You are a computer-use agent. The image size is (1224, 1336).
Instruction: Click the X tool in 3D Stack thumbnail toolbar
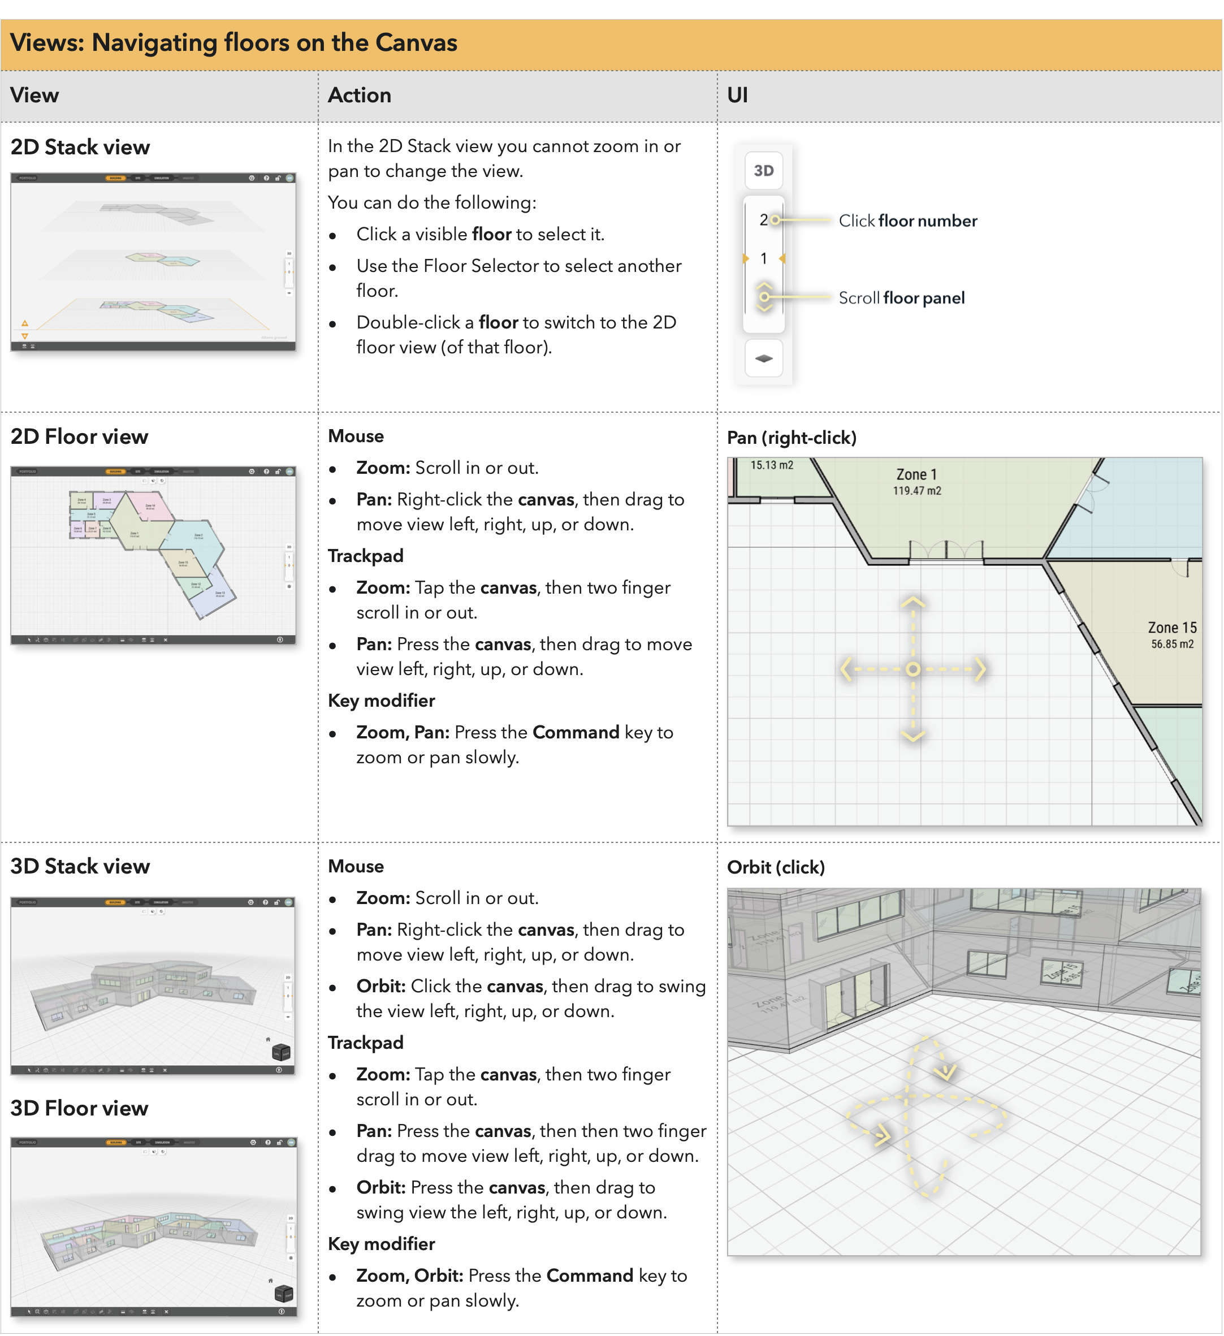tap(165, 1070)
